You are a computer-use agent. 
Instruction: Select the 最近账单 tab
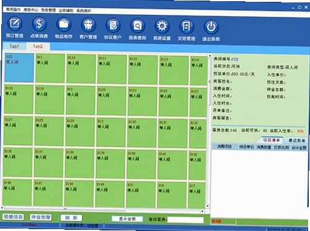(297, 141)
